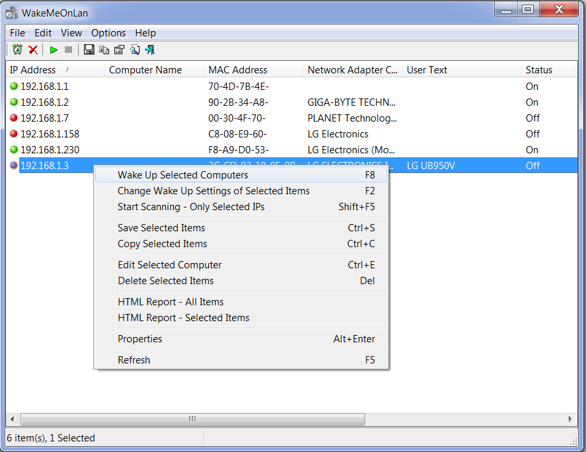Image resolution: width=586 pixels, height=452 pixels.
Task: Choose Edit Selected Computer from context menu
Action: [169, 265]
